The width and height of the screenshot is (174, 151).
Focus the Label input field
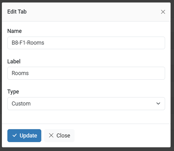(86, 73)
